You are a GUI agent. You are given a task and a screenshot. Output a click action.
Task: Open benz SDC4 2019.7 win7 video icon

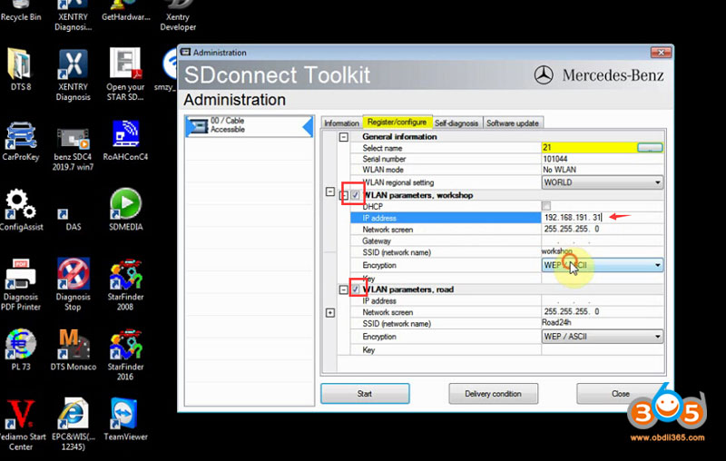73,149
